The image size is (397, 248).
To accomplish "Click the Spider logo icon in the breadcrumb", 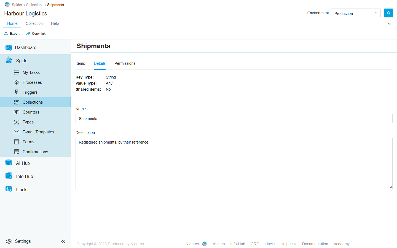I will click(x=7, y=4).
